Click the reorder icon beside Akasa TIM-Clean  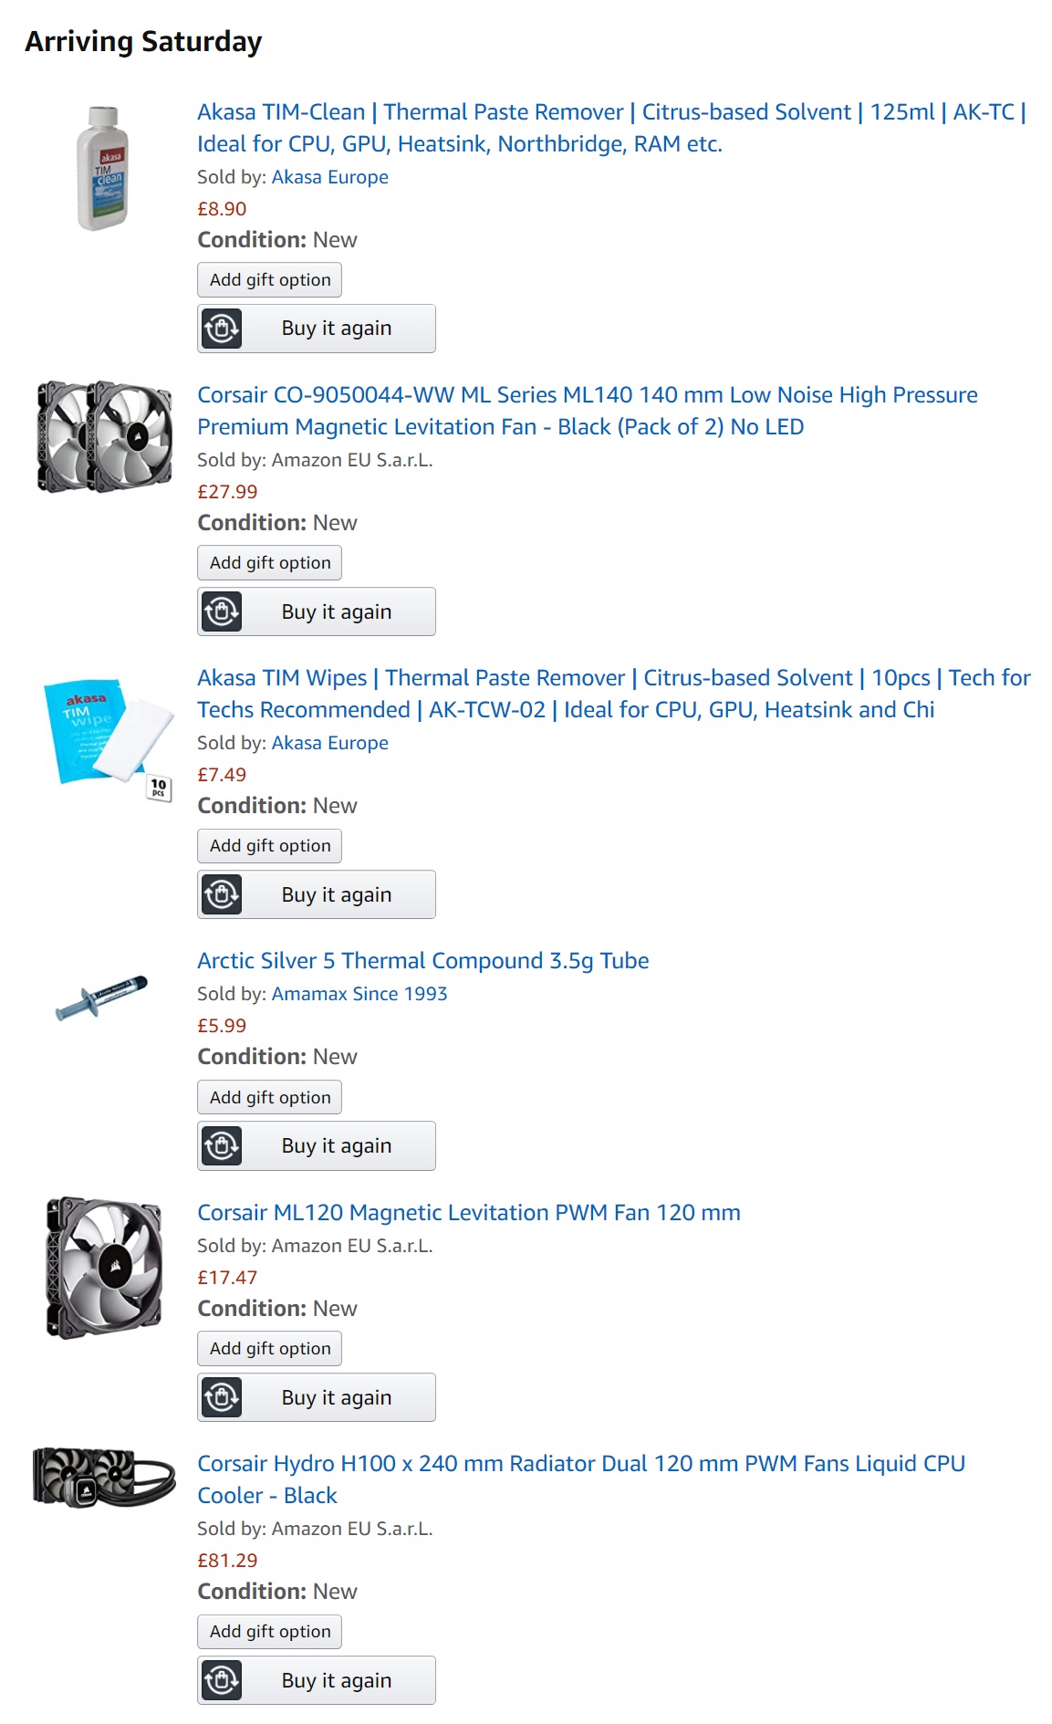[x=222, y=329]
